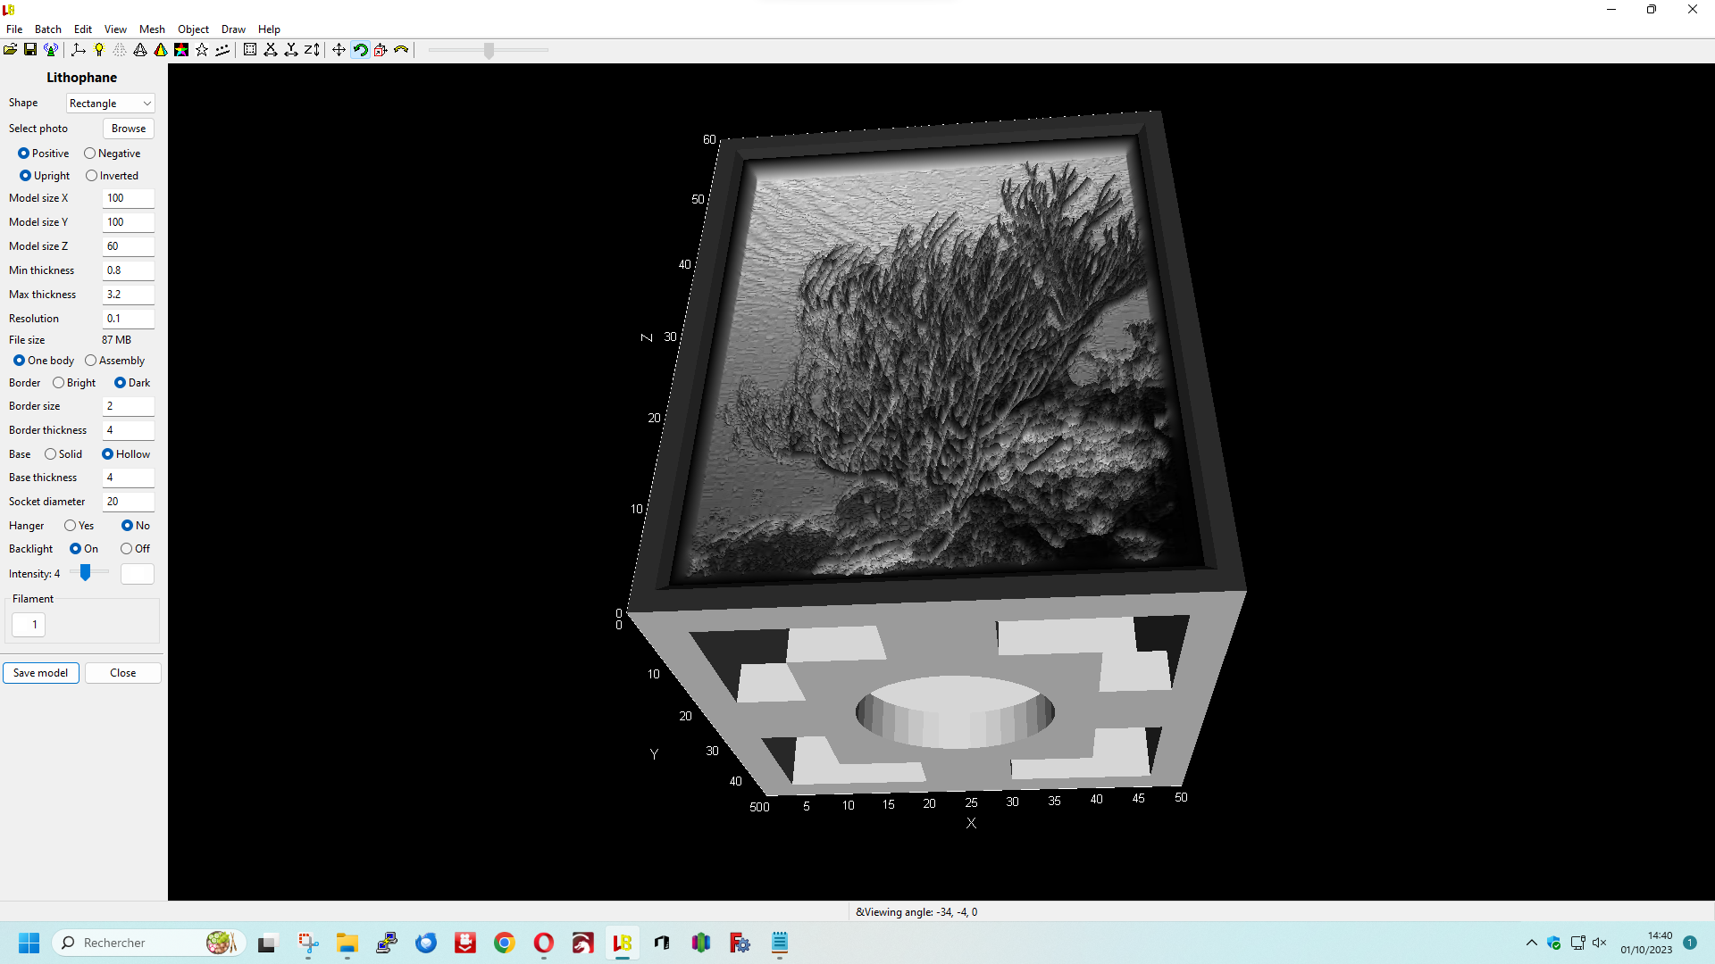Click the light bulb lighting icon

pos(99,50)
